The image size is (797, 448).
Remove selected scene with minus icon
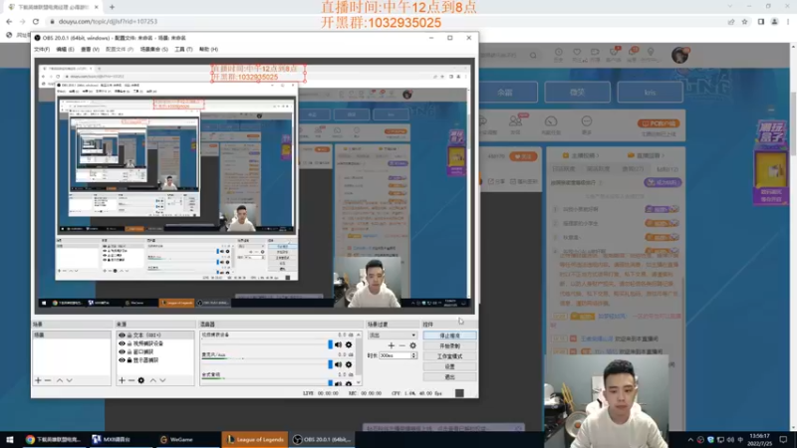pyautogui.click(x=48, y=380)
